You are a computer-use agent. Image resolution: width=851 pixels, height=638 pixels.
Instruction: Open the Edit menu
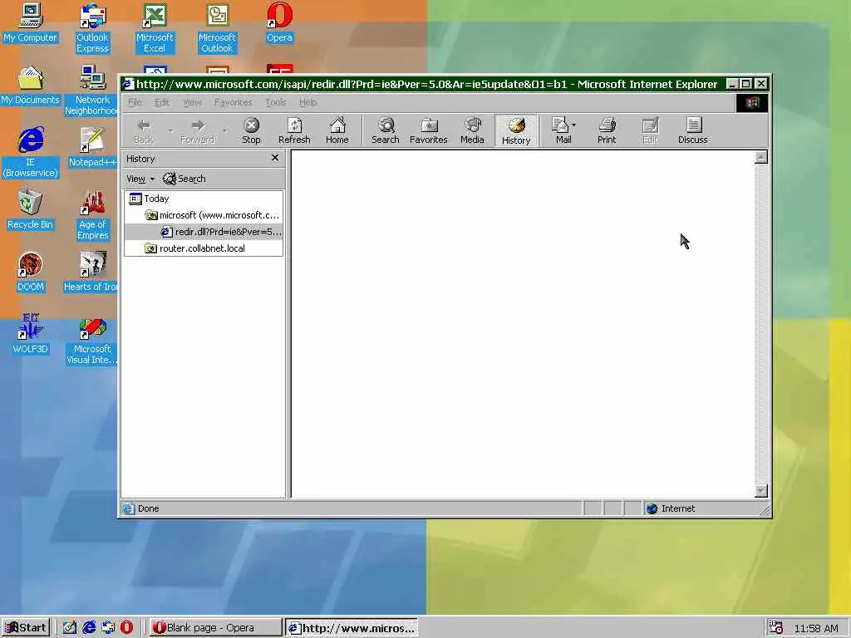[x=162, y=102]
